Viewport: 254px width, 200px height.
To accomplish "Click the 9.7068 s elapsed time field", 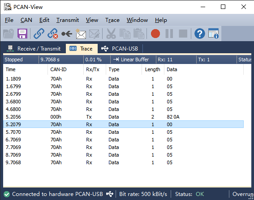I will coord(61,60).
